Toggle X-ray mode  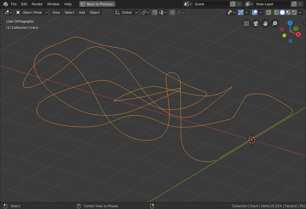click(268, 12)
